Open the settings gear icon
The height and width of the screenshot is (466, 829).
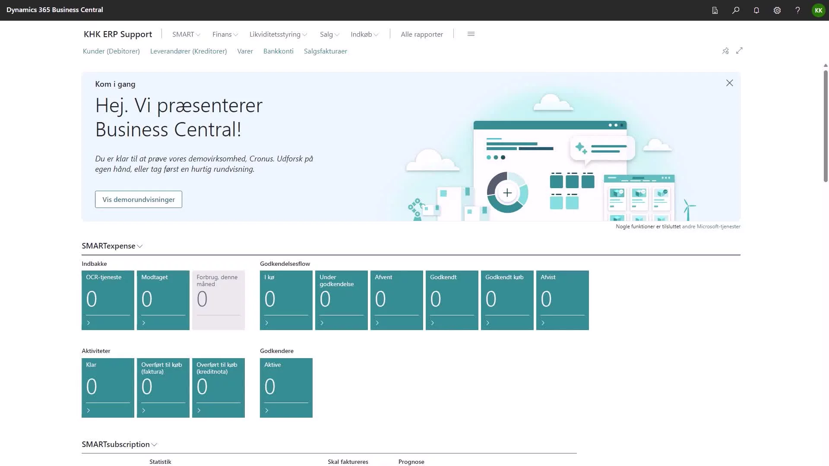pos(777,10)
